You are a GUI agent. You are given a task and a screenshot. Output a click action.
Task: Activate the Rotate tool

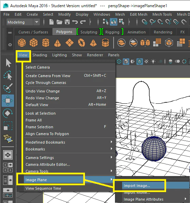coord(8,113)
